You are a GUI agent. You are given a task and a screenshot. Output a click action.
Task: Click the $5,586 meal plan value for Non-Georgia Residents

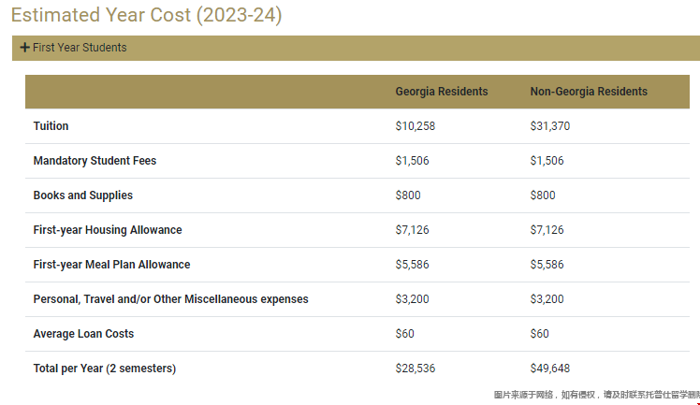pos(547,265)
